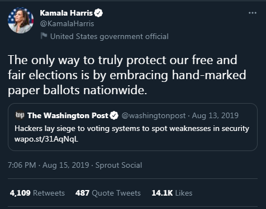Open The Washington Post account name
Screen dimensions: 266x209
68,115
